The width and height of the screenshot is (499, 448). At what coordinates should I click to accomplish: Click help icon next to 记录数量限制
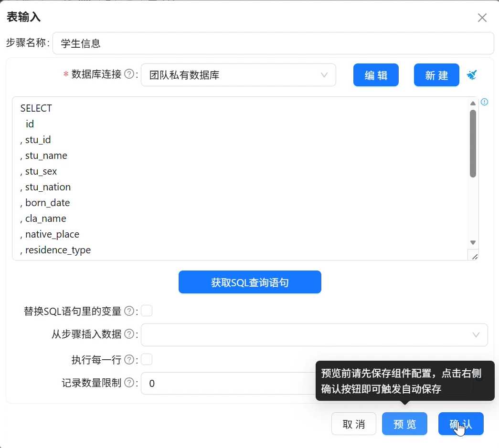pyautogui.click(x=129, y=383)
